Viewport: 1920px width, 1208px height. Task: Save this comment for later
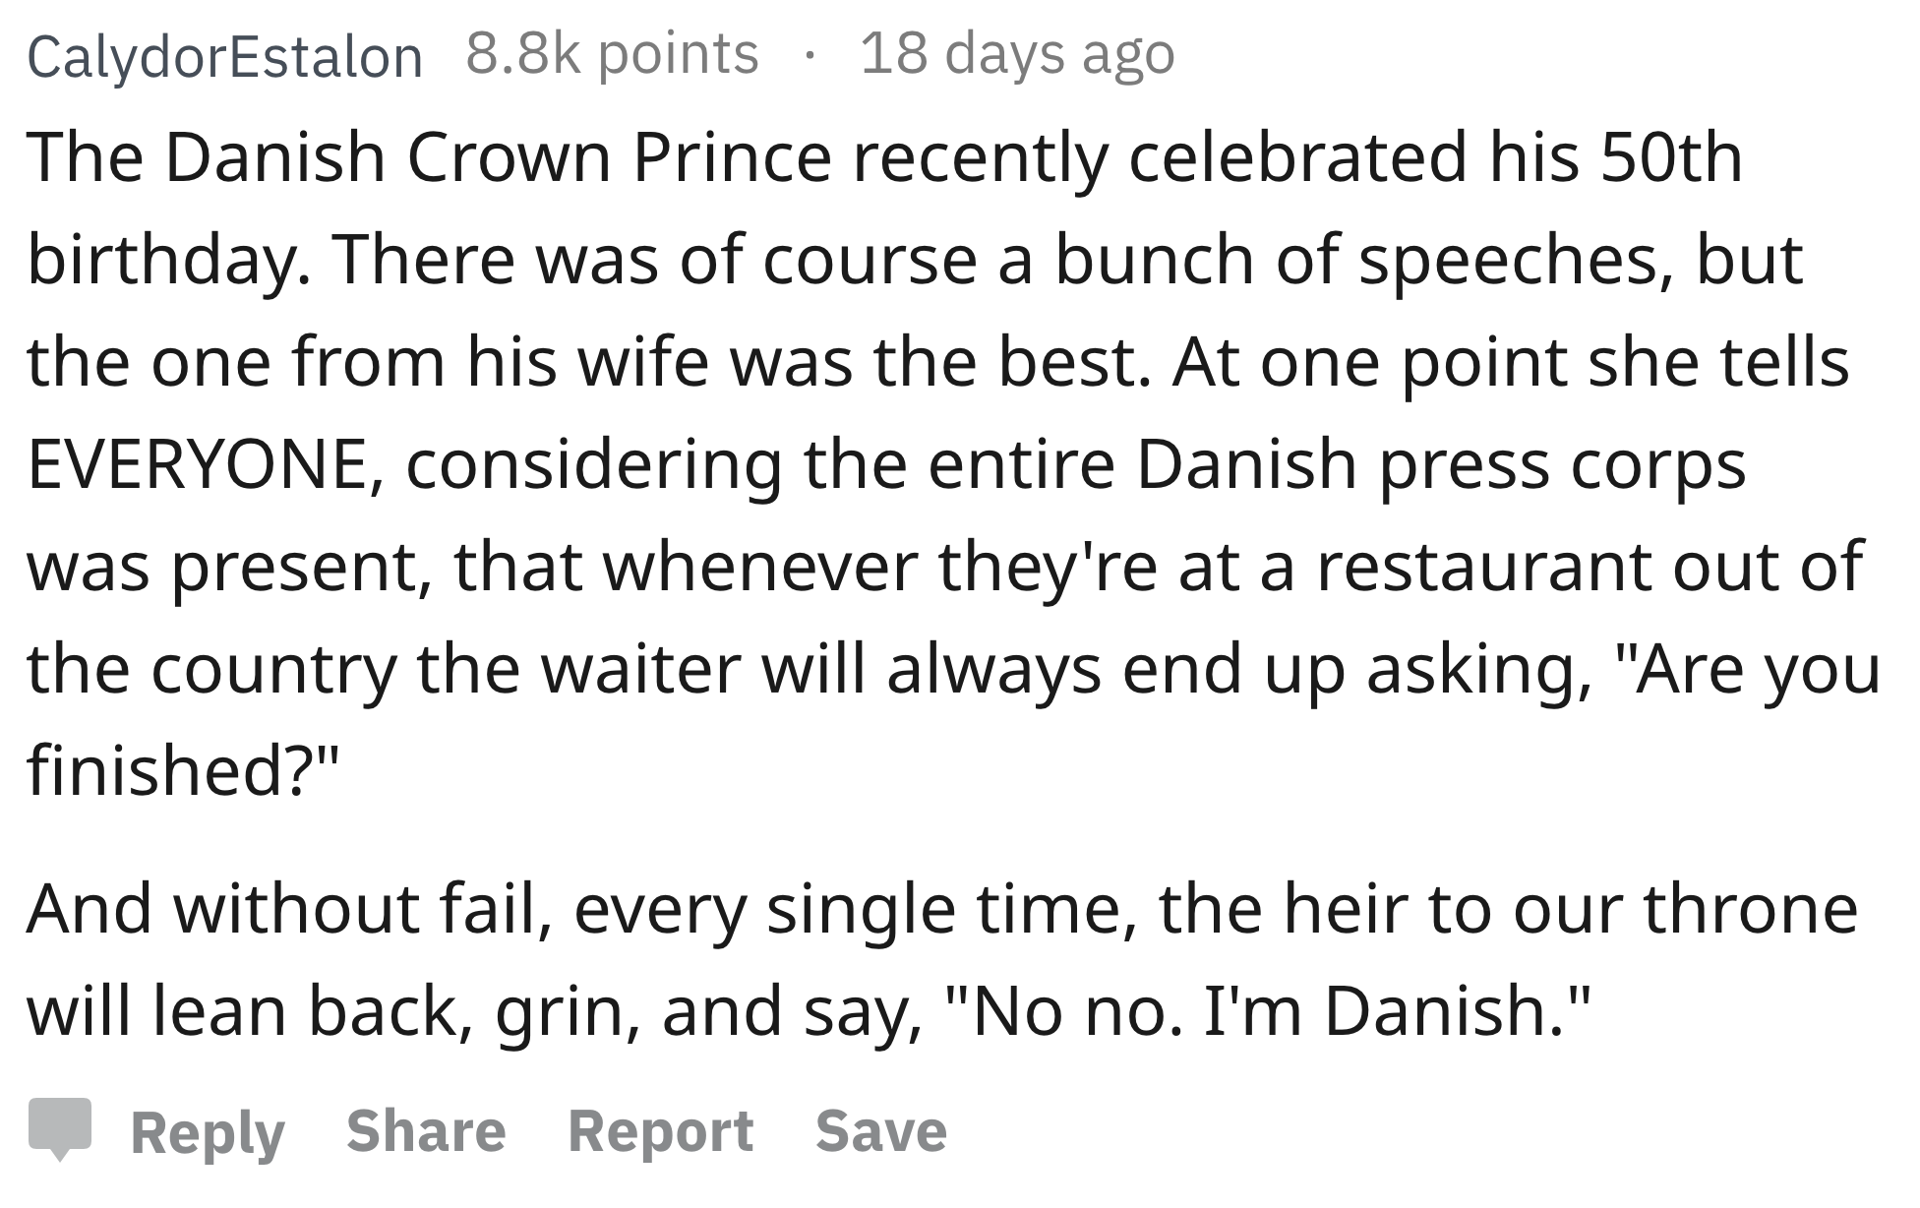(880, 1129)
